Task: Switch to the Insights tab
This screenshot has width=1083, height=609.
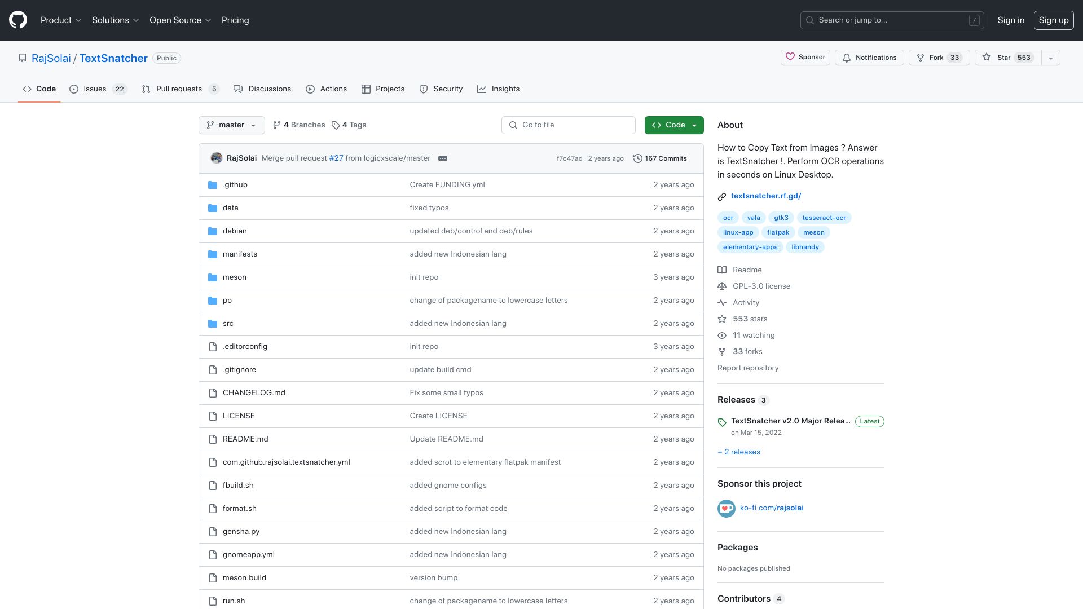Action: click(499, 89)
